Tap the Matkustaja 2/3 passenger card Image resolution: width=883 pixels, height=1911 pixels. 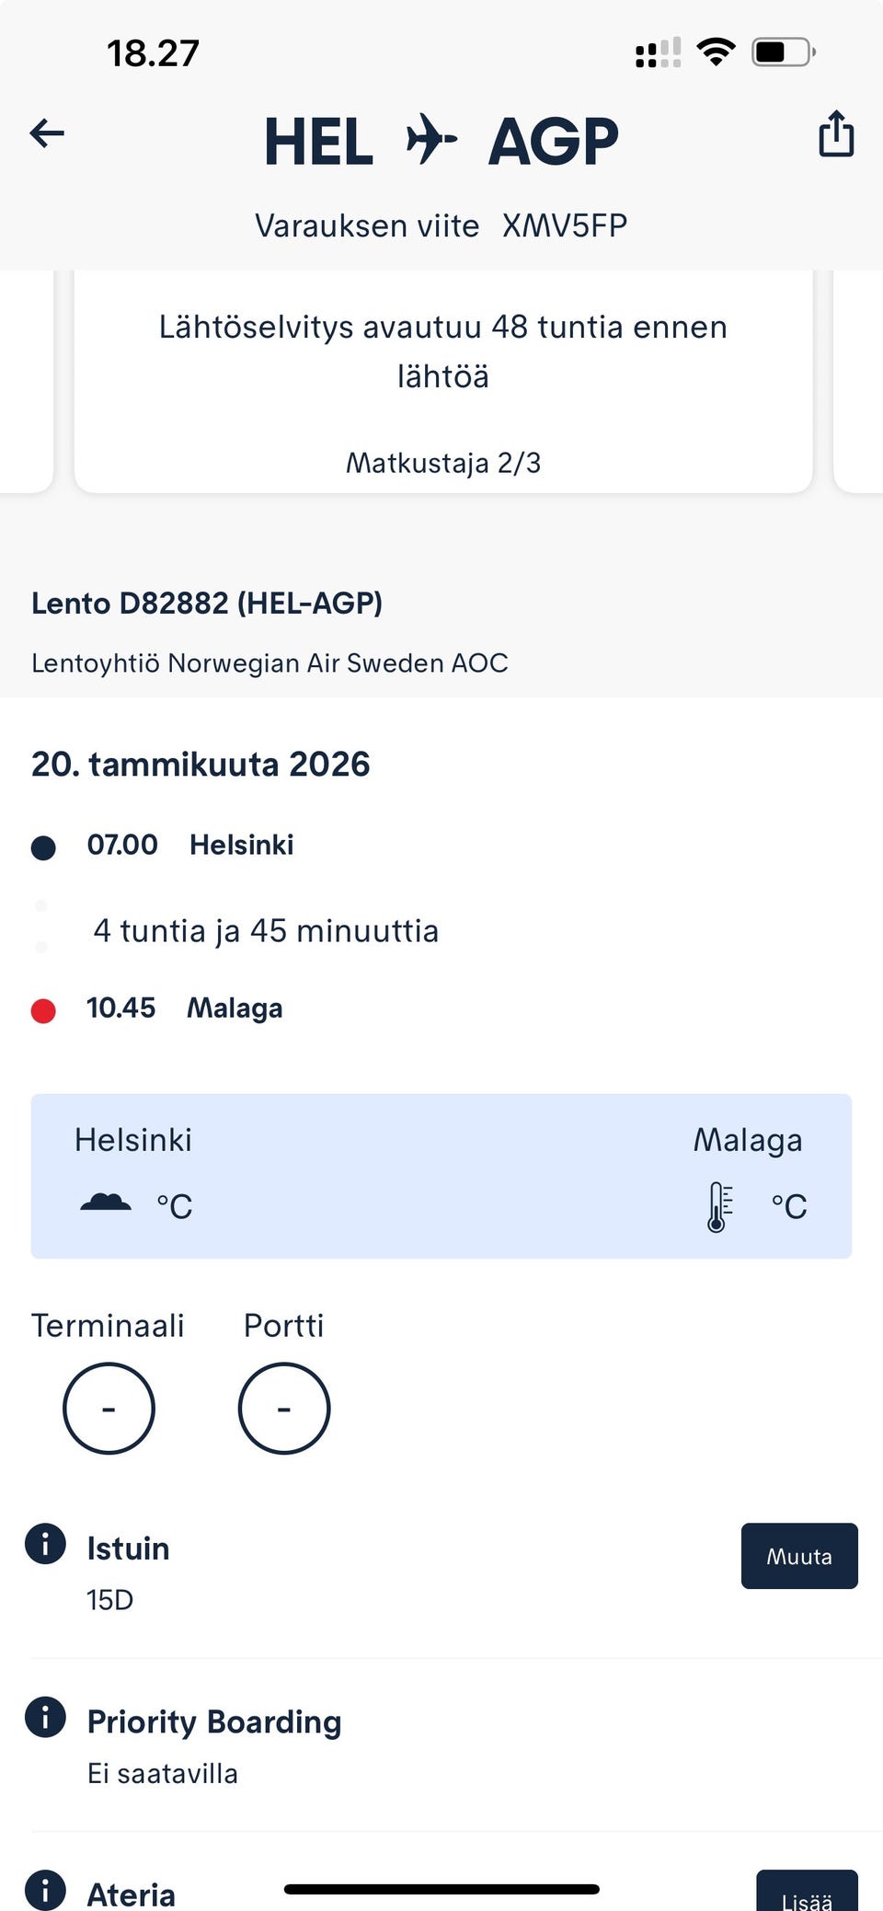point(442,386)
